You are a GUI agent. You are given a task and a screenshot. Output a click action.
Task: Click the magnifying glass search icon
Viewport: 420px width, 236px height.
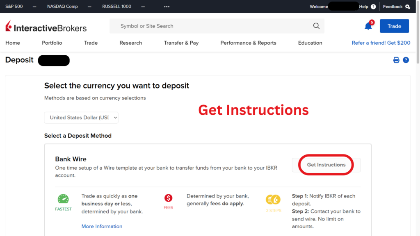[x=316, y=25]
